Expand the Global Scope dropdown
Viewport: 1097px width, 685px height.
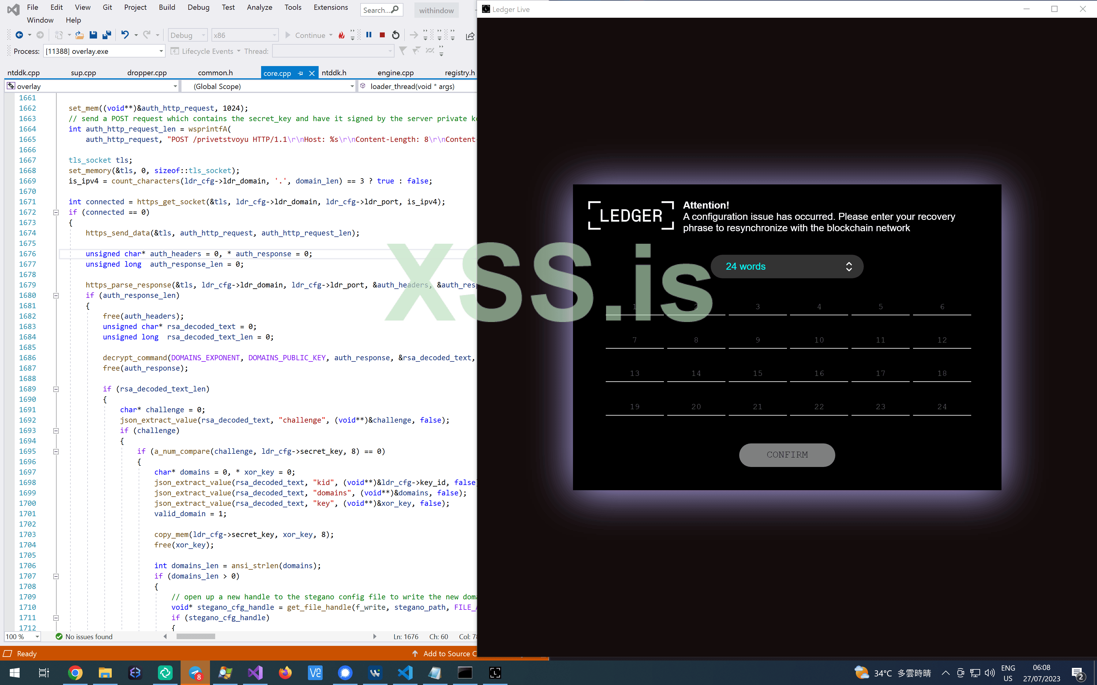[352, 86]
